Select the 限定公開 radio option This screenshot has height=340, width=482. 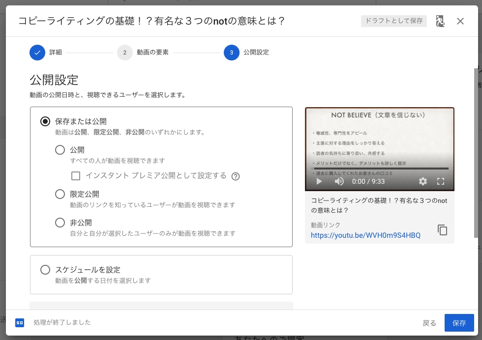(60, 194)
